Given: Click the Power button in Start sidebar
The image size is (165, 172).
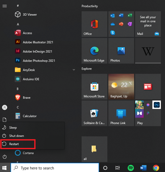Looking at the screenshot, I should 4,157.
